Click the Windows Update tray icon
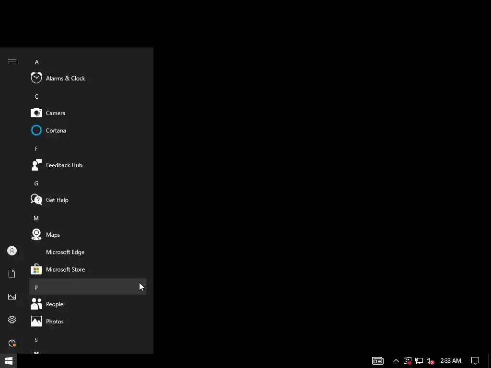Screen dimensions: 491x368 [x=408, y=361]
